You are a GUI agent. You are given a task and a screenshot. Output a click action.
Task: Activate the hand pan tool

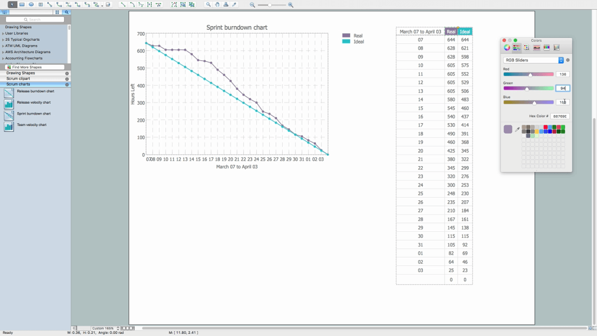(217, 4)
